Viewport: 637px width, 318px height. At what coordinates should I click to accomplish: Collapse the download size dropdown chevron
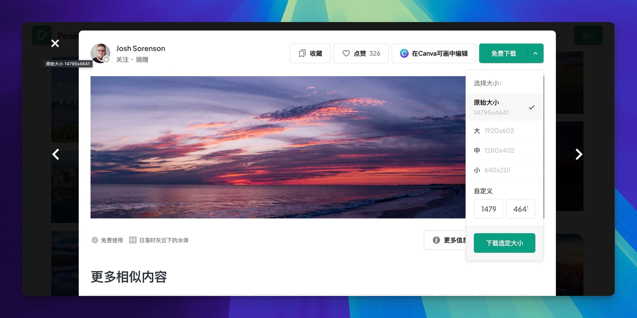click(535, 53)
